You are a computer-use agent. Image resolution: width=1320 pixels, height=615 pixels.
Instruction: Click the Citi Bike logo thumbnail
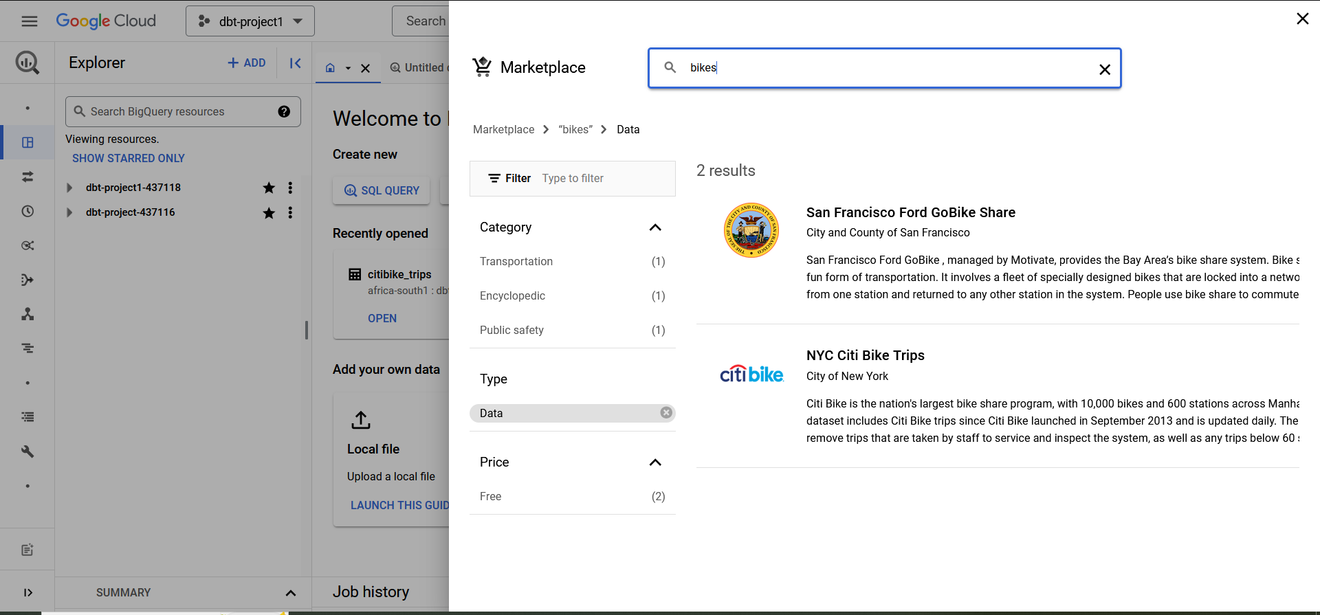tap(751, 374)
